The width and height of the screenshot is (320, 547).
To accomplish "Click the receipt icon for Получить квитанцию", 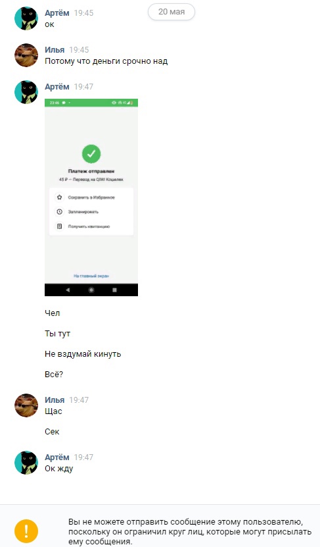I will point(60,226).
